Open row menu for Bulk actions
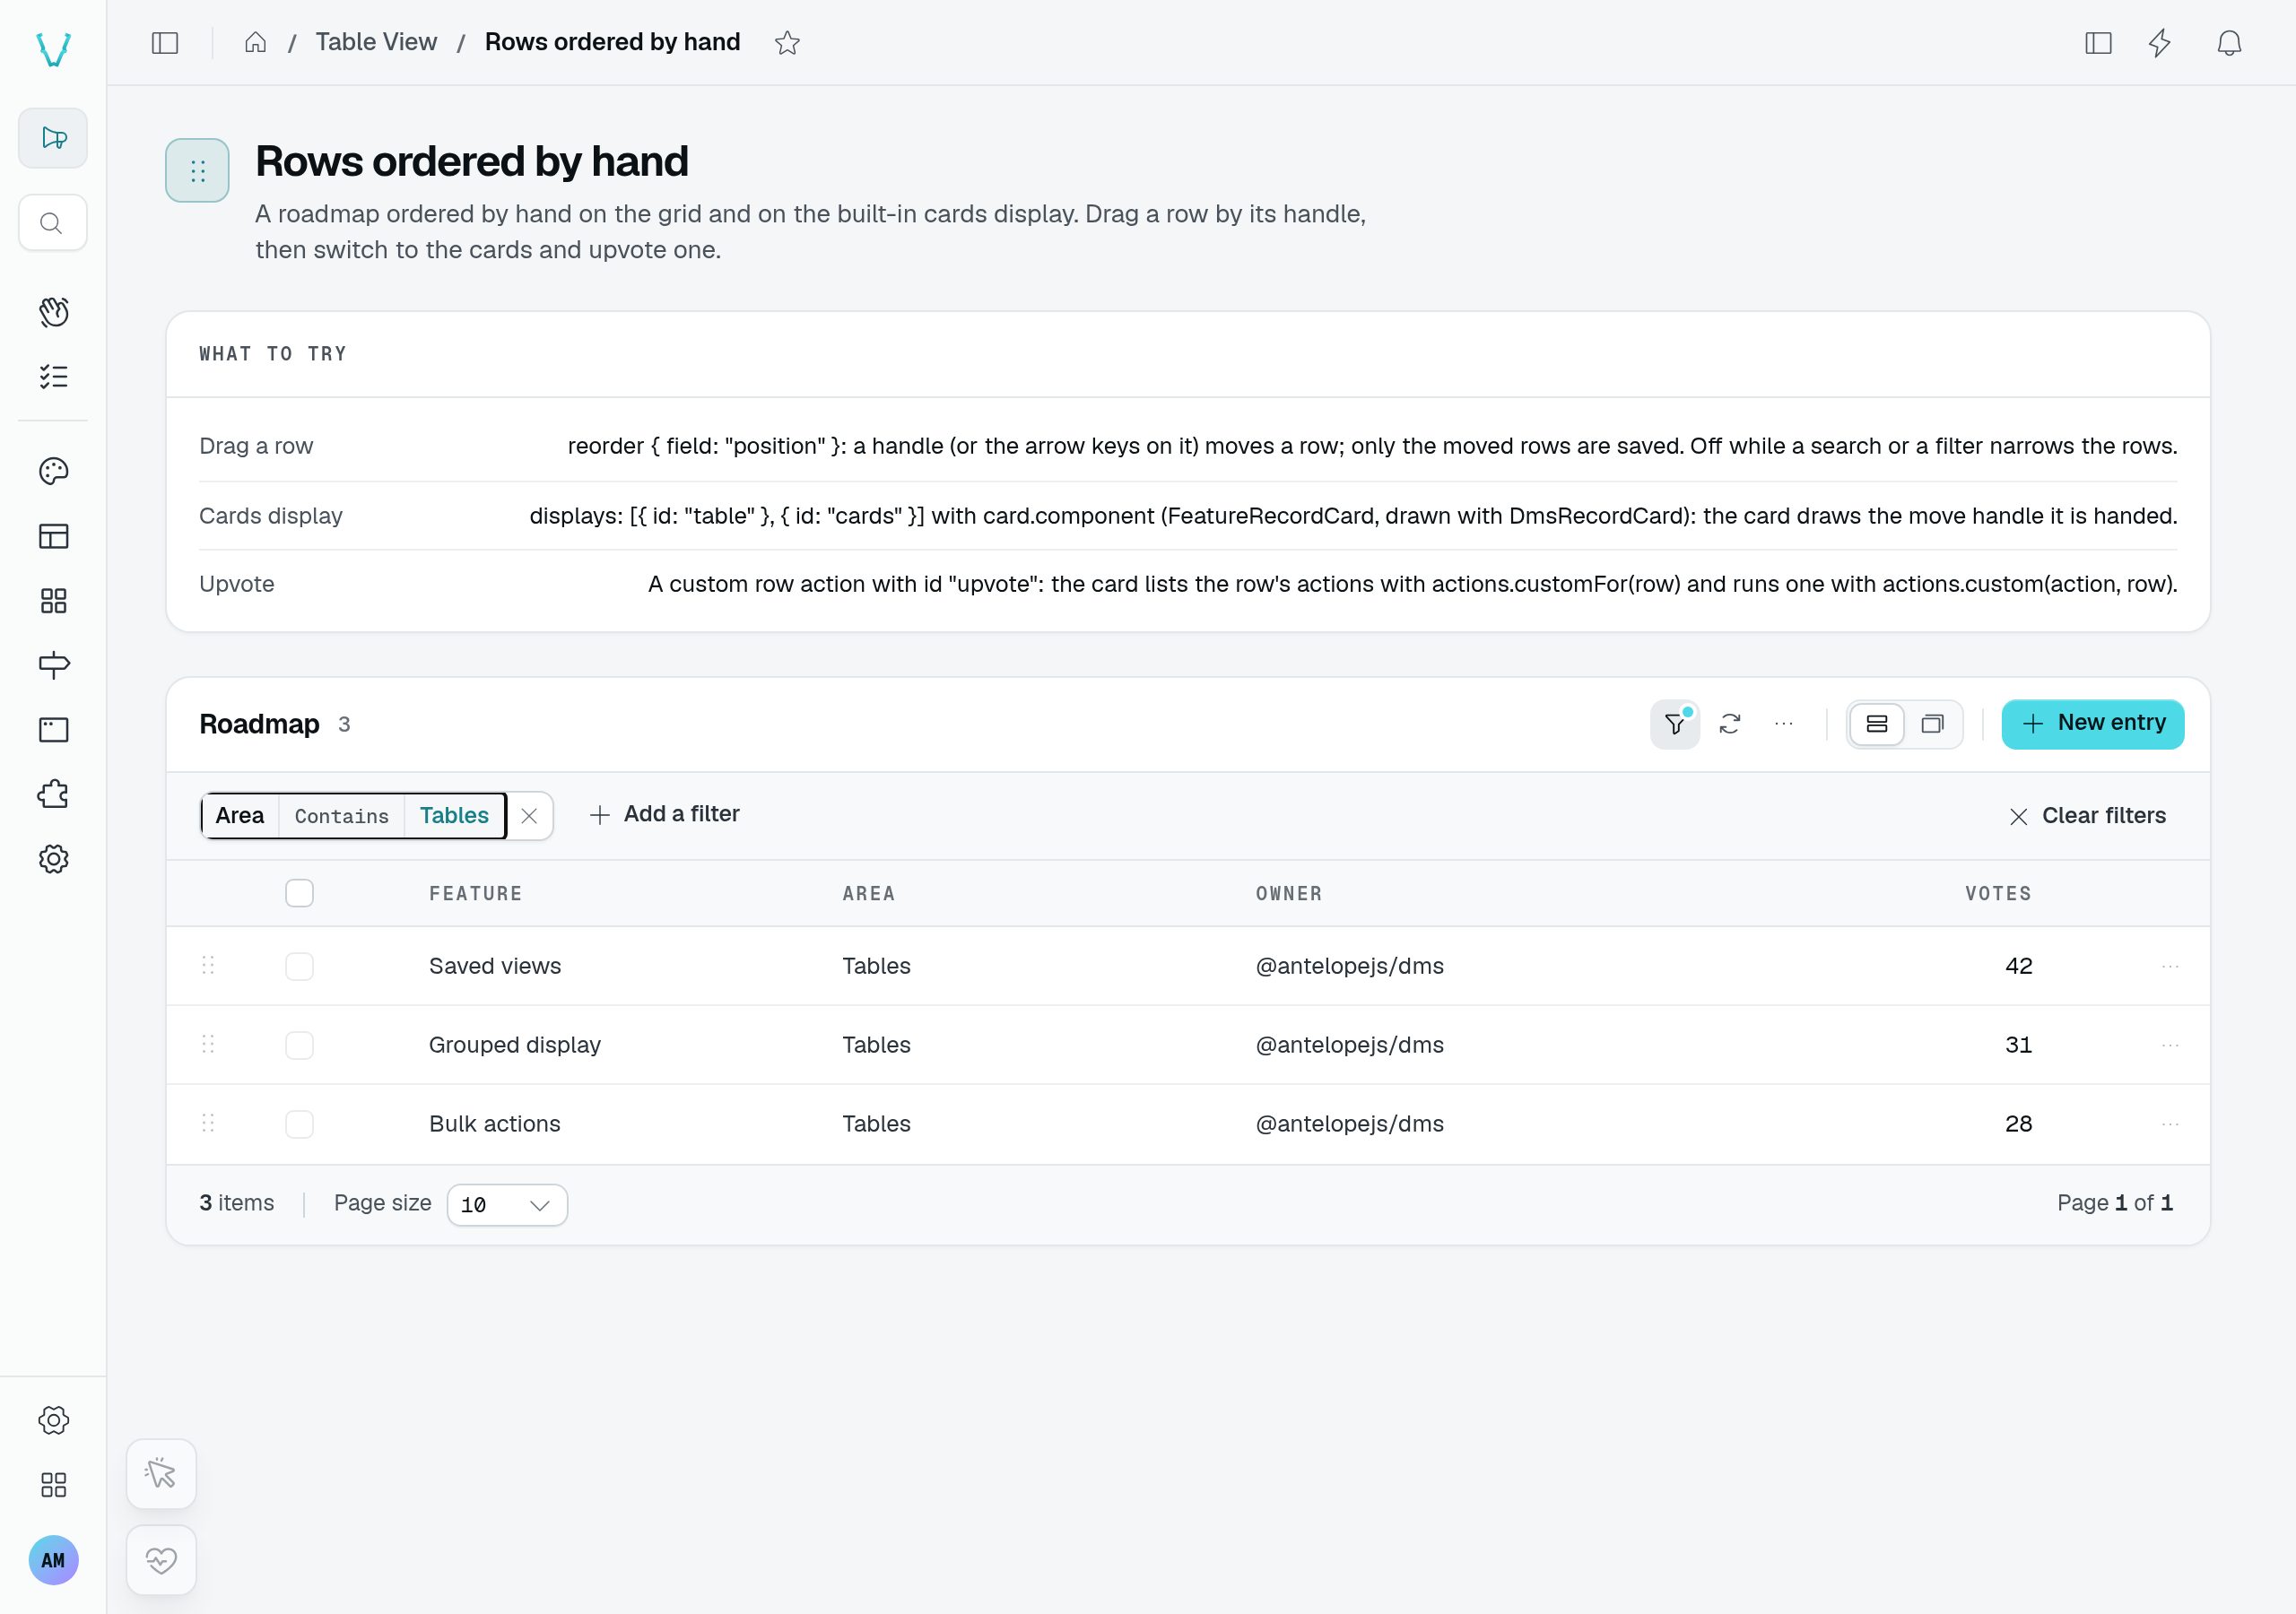 pyautogui.click(x=2170, y=1124)
